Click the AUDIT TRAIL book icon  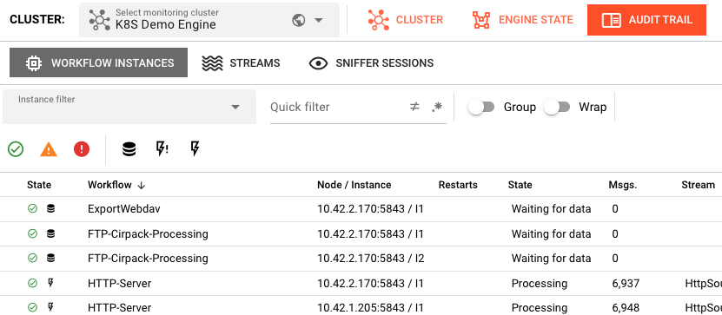[x=612, y=20]
